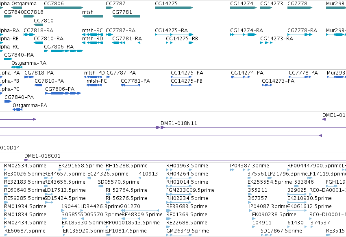Select the CG7806 gene bar
Image resolution: width=346 pixels, height=237 pixels.
[63, 8]
